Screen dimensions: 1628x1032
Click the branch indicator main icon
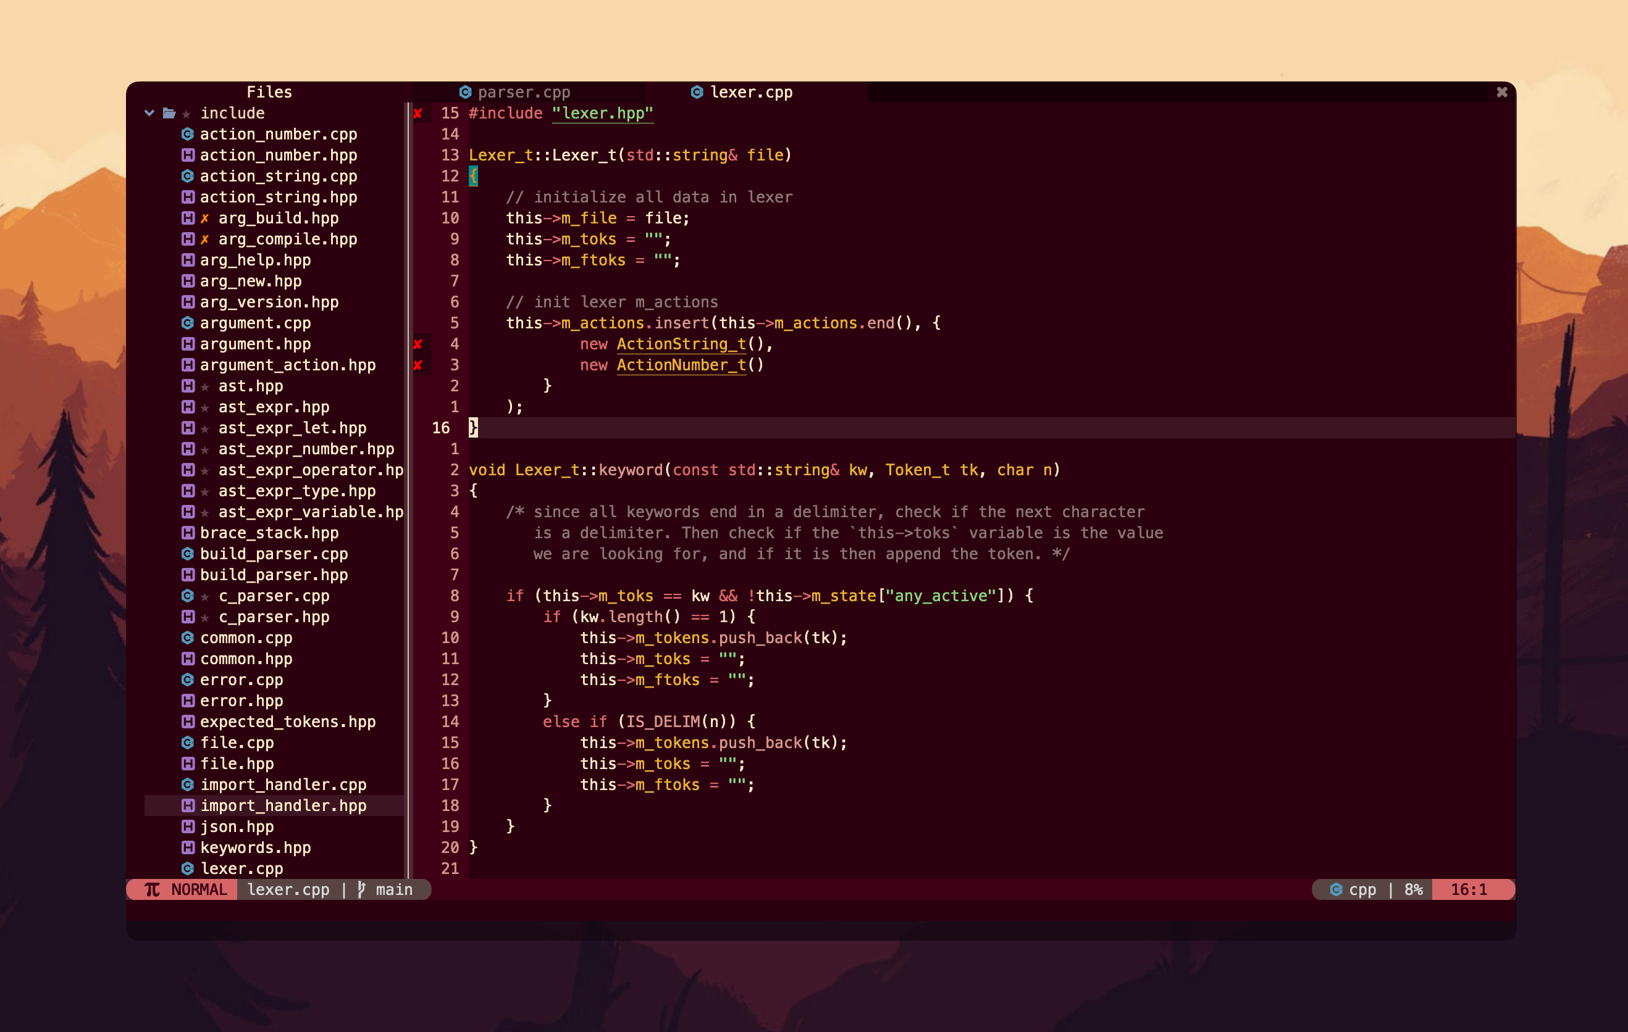[364, 888]
